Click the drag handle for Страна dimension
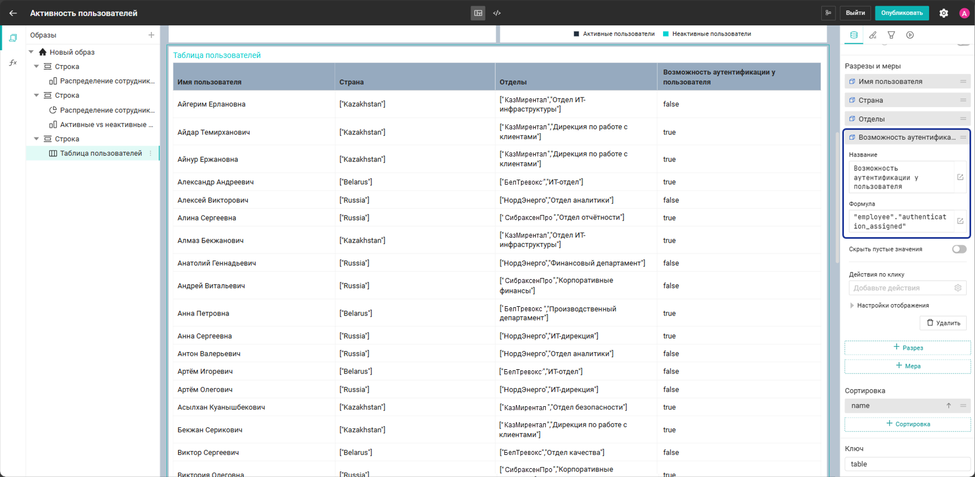Image resolution: width=975 pixels, height=477 pixels. (963, 100)
